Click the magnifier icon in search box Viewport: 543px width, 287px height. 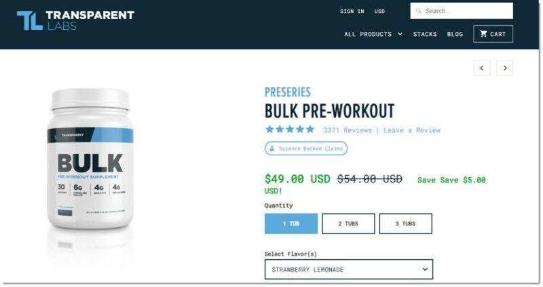(x=419, y=11)
